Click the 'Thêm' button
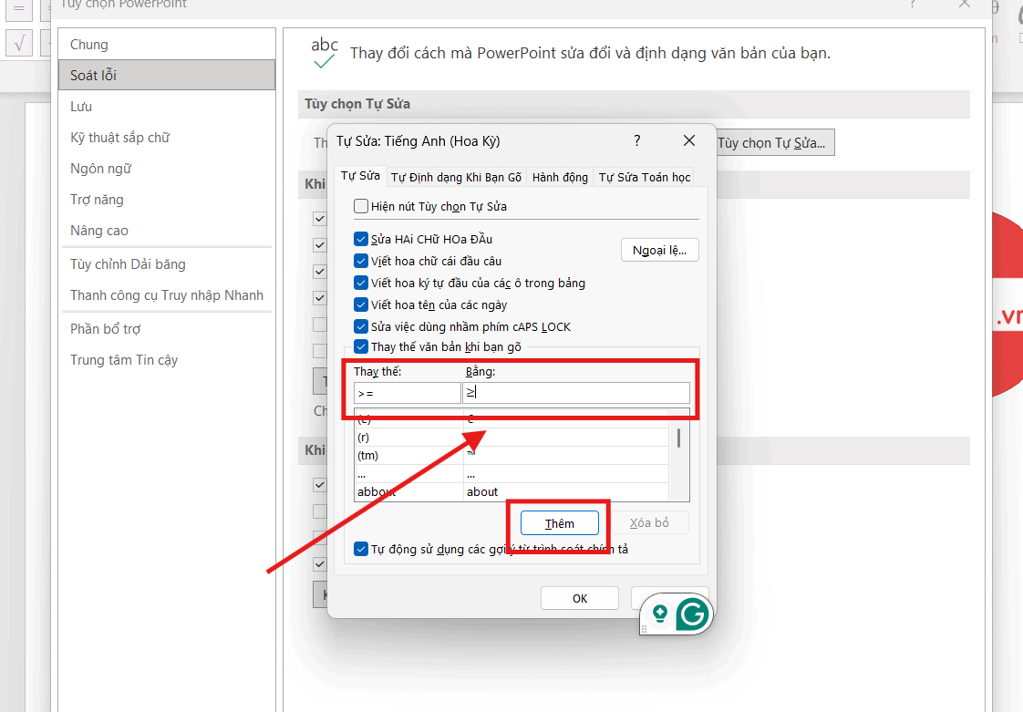The width and height of the screenshot is (1023, 712). (560, 523)
